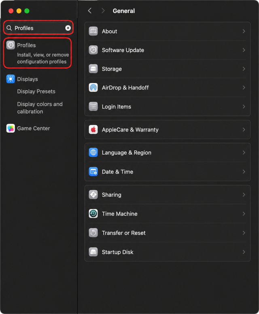Expand the Storage row chevron

[244, 69]
